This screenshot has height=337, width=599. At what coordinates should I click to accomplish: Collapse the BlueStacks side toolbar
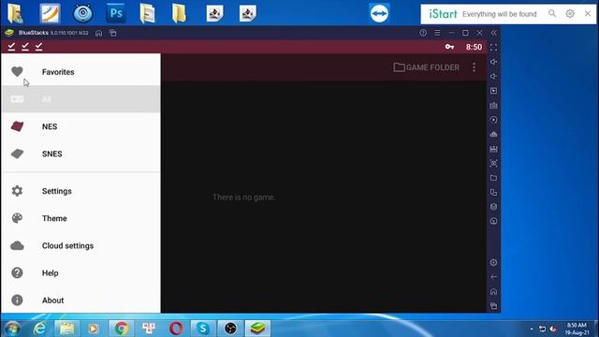(x=493, y=33)
